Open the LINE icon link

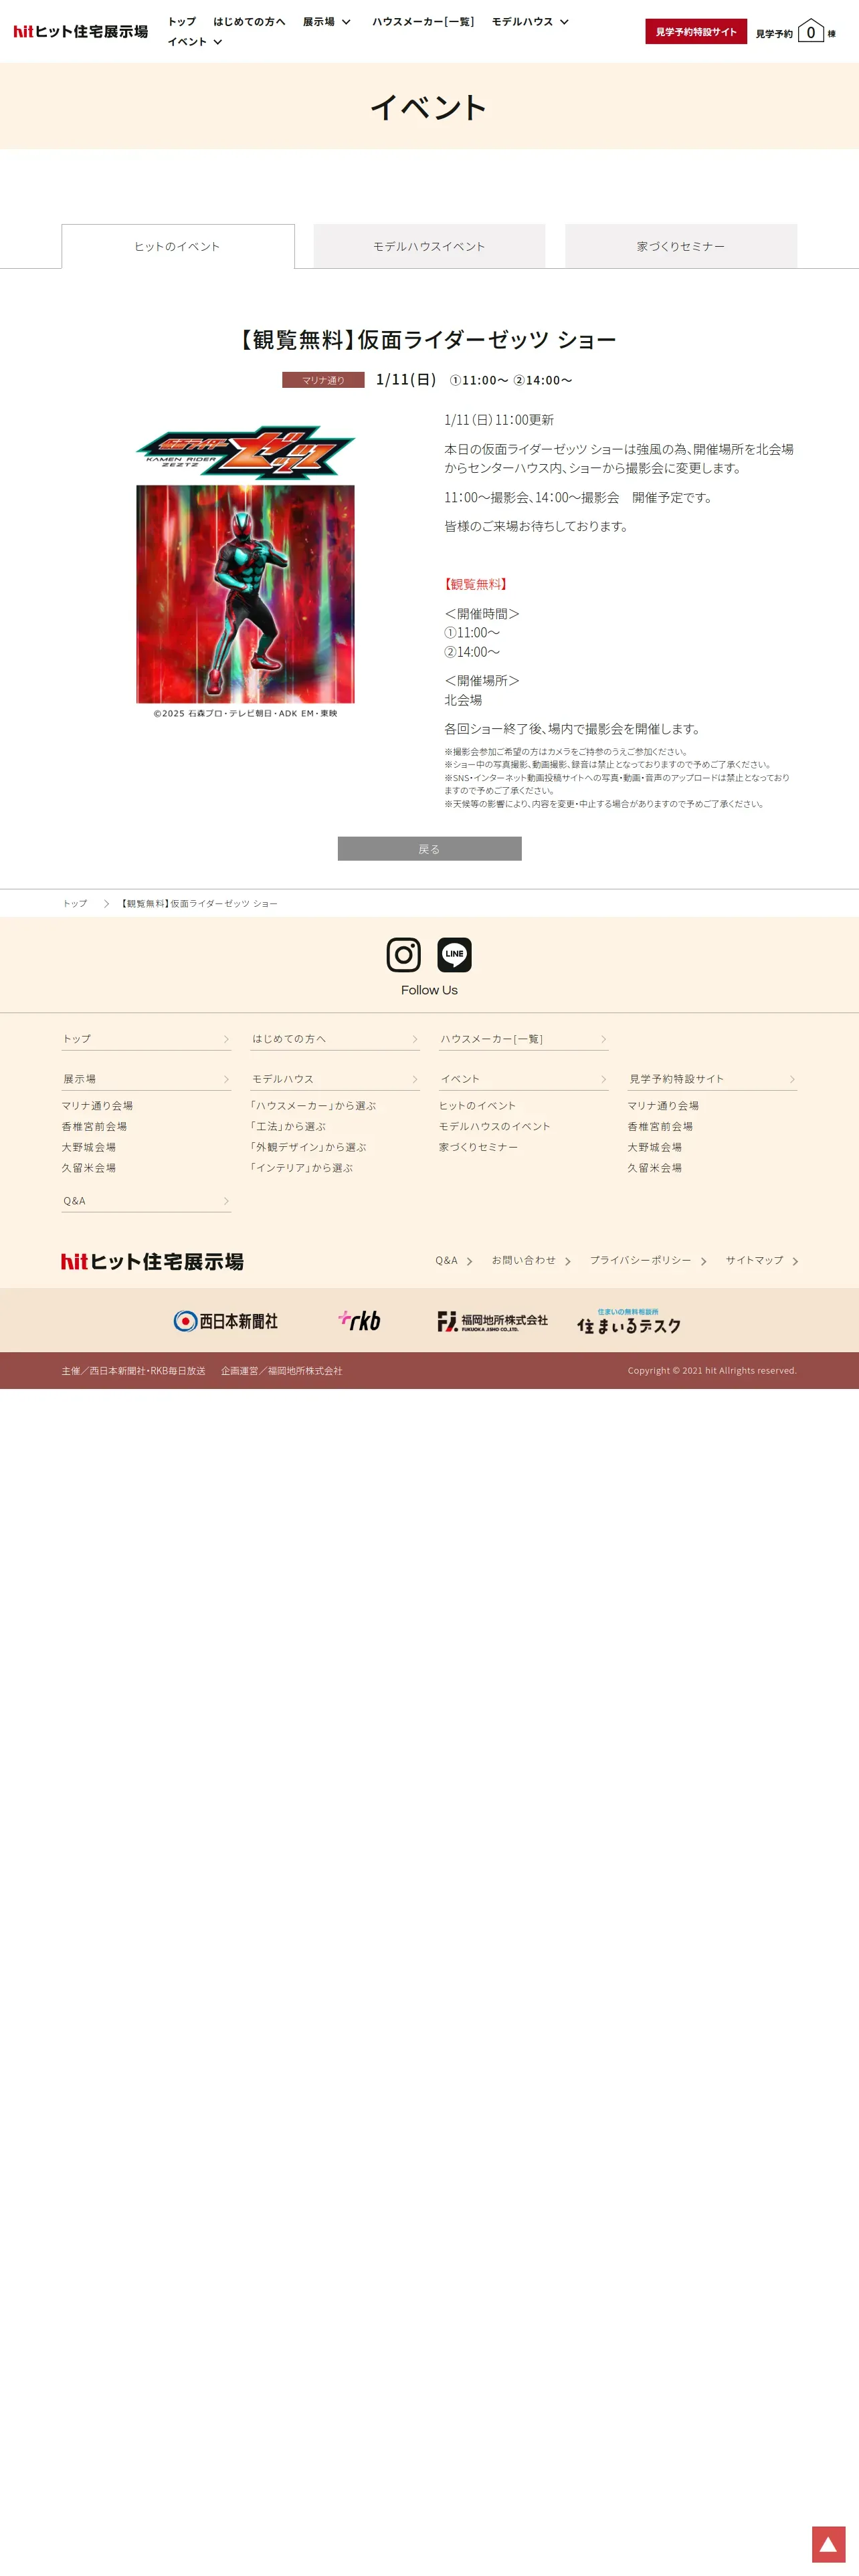454,954
